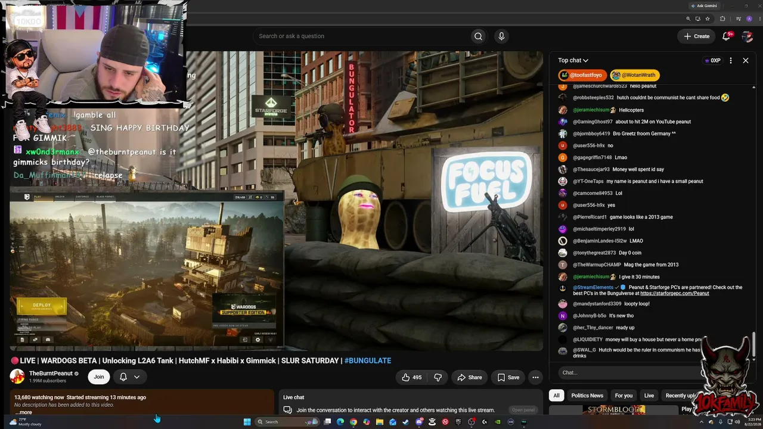This screenshot has height=429, width=763.
Task: Click @StreamElements username in chat
Action: (593, 287)
